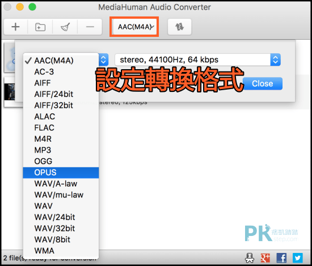Select WAV/8bit format entry
The width and height of the screenshot is (312, 266).
[61, 239]
